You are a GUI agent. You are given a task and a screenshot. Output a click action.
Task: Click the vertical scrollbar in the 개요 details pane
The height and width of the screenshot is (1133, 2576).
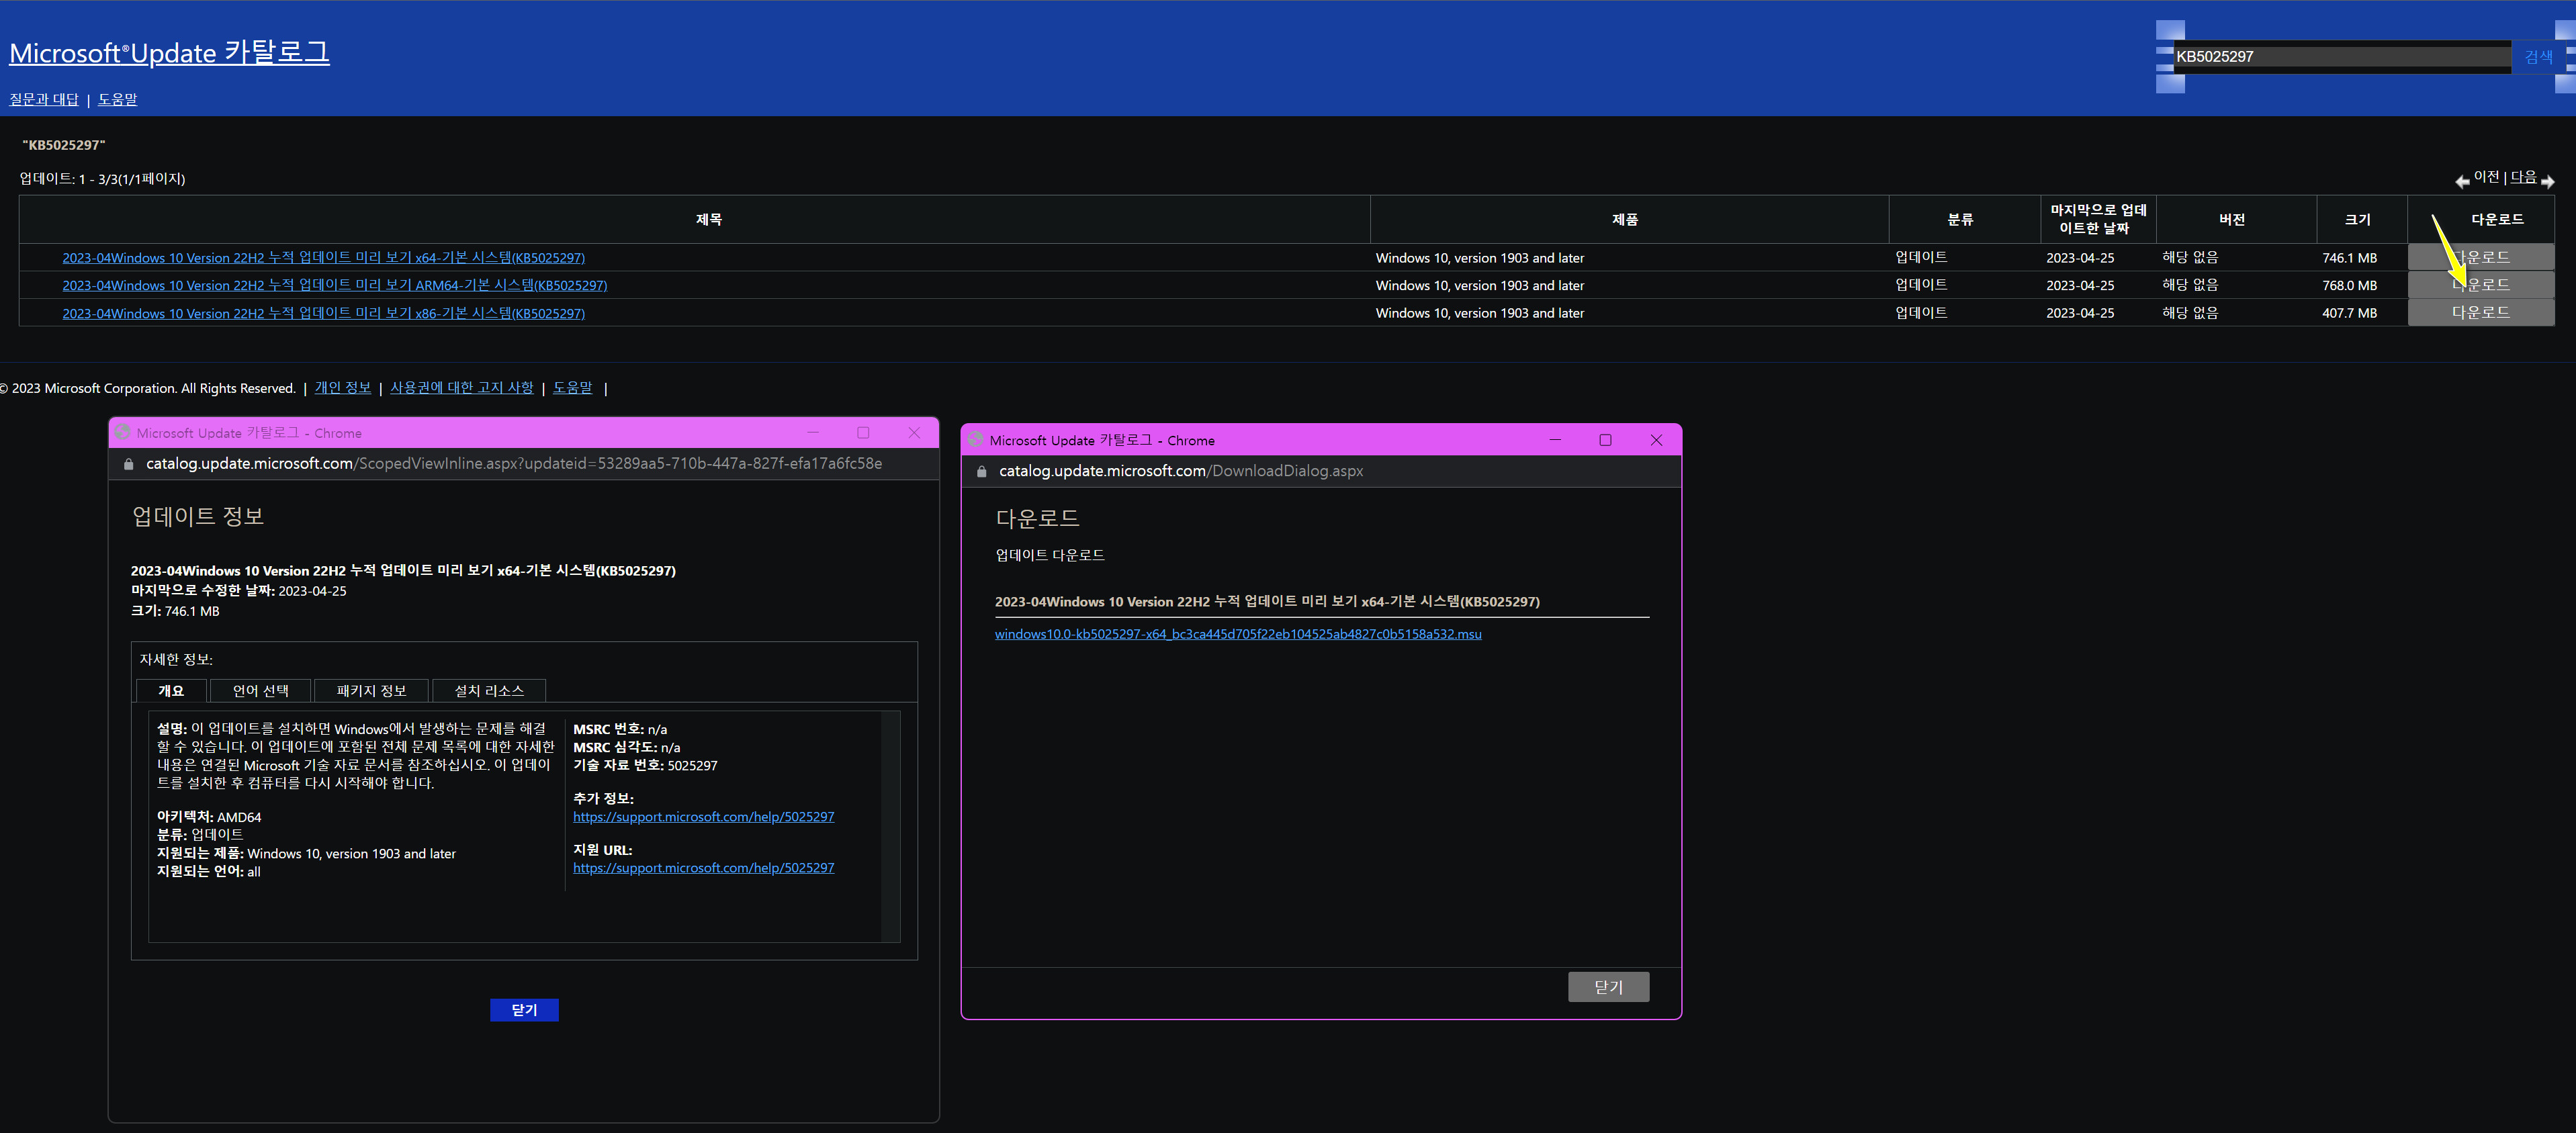[x=890, y=826]
